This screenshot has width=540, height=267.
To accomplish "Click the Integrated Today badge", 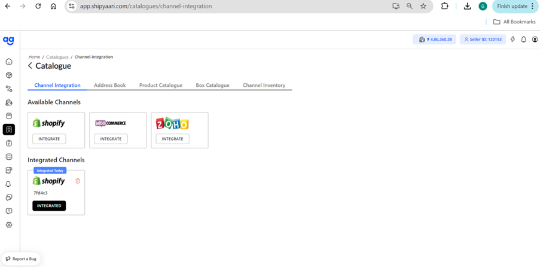I will pos(50,171).
